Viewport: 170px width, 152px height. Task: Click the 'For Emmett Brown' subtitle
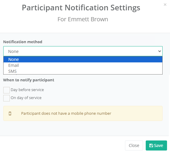pos(83,19)
